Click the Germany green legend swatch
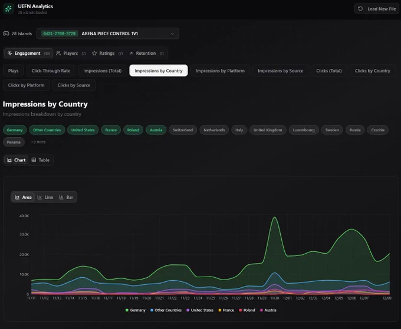The height and width of the screenshot is (329, 401). coord(127,310)
